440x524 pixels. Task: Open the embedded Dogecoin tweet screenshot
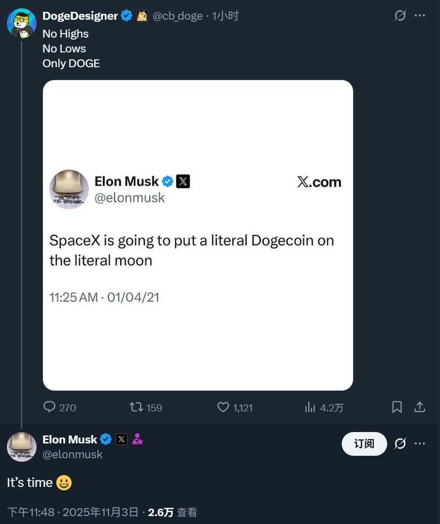coord(198,235)
